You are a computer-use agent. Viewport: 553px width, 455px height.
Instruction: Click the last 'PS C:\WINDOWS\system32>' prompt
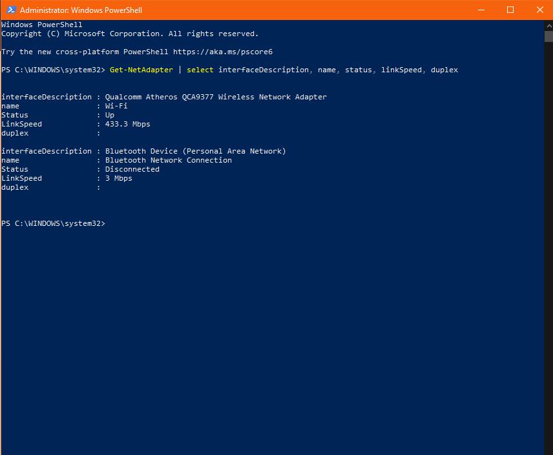(x=53, y=223)
